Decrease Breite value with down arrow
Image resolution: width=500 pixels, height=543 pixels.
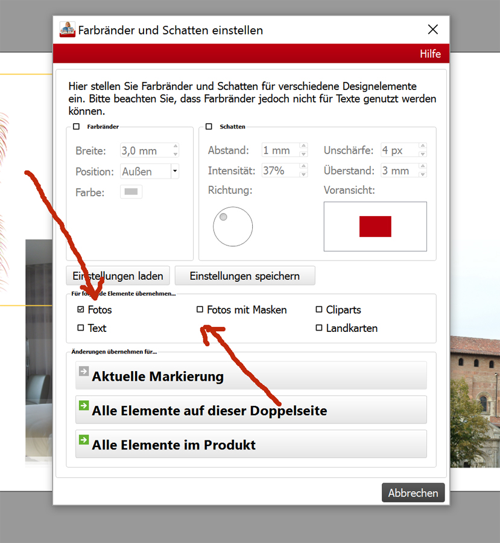click(x=176, y=154)
